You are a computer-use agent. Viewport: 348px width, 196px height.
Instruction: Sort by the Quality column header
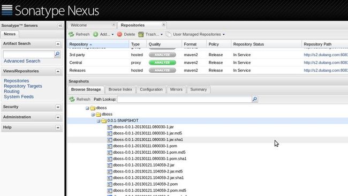(x=164, y=44)
